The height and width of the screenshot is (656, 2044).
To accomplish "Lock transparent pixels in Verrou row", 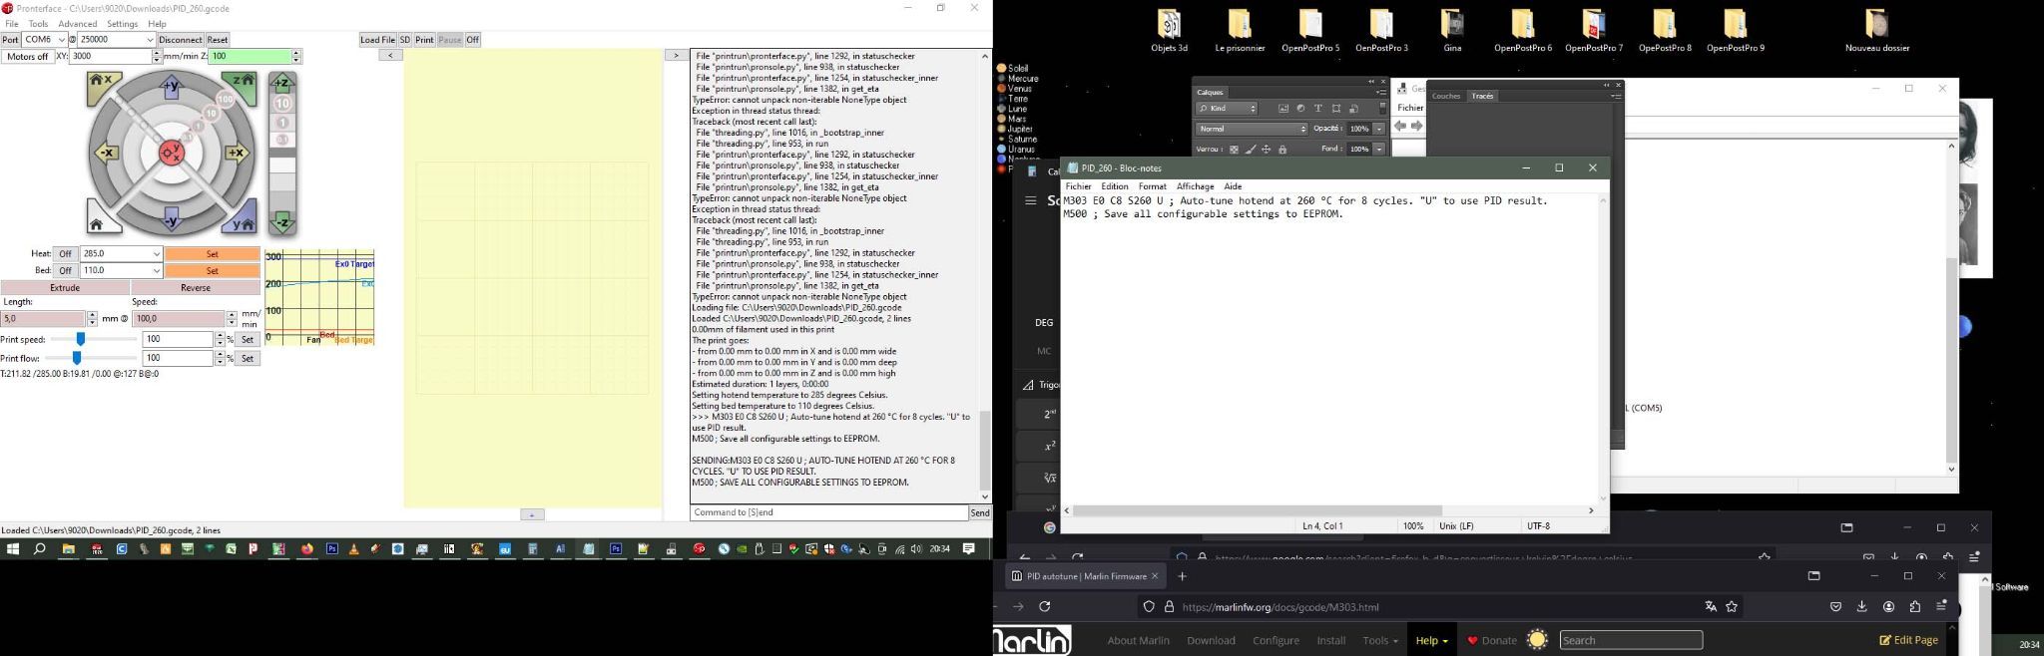I will pos(1234,150).
